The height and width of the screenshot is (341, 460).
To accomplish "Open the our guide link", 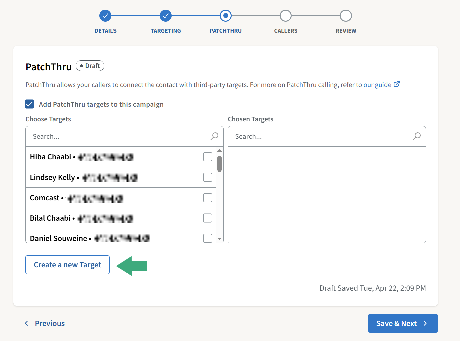I will 377,85.
